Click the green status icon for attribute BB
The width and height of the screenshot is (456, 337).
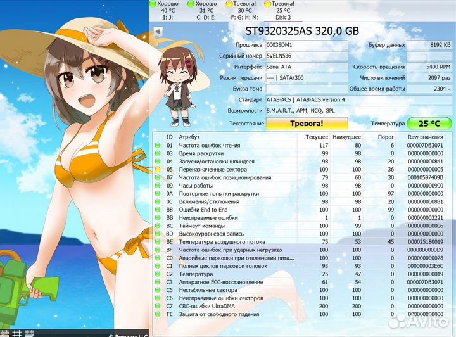click(x=158, y=217)
